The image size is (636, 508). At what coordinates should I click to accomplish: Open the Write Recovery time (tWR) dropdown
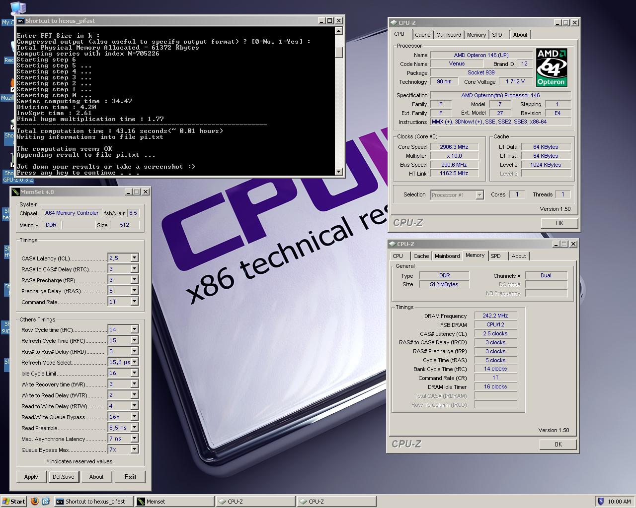click(x=134, y=383)
